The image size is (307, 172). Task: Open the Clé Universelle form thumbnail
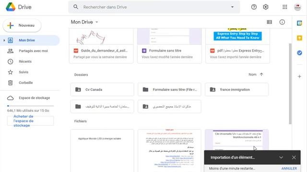(236, 140)
